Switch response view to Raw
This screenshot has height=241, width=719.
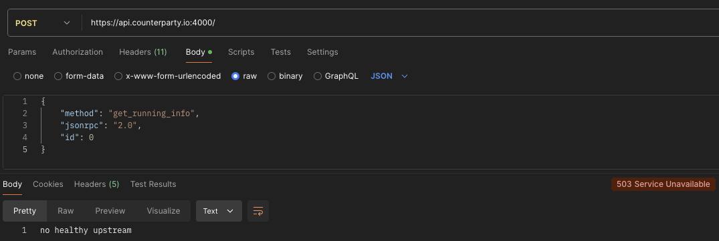(66, 211)
